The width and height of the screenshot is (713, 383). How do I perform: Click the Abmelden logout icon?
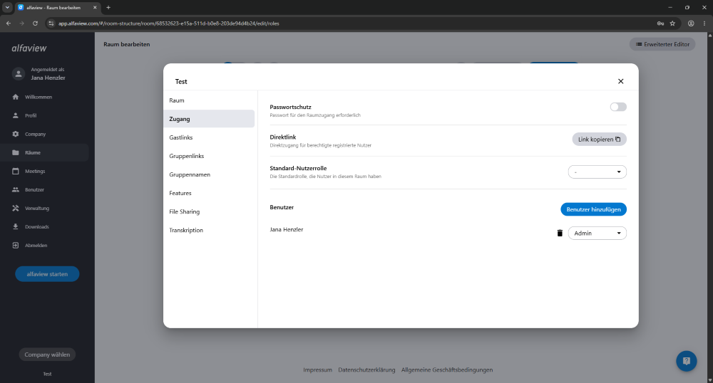pyautogui.click(x=16, y=245)
